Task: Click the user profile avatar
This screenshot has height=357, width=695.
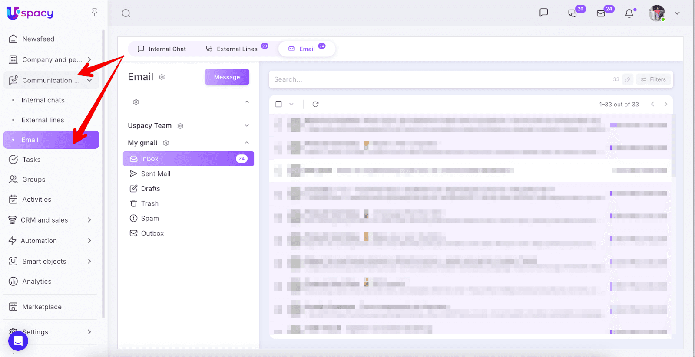Action: [657, 13]
